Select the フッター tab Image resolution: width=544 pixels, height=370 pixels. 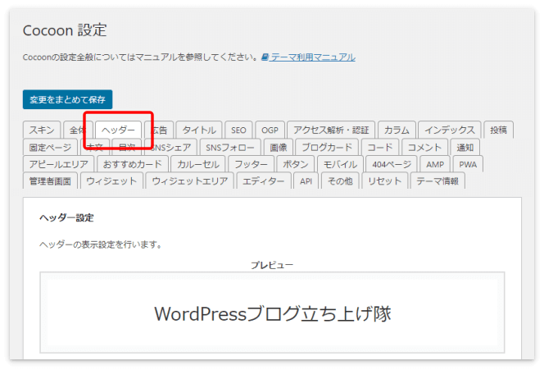[x=252, y=164]
